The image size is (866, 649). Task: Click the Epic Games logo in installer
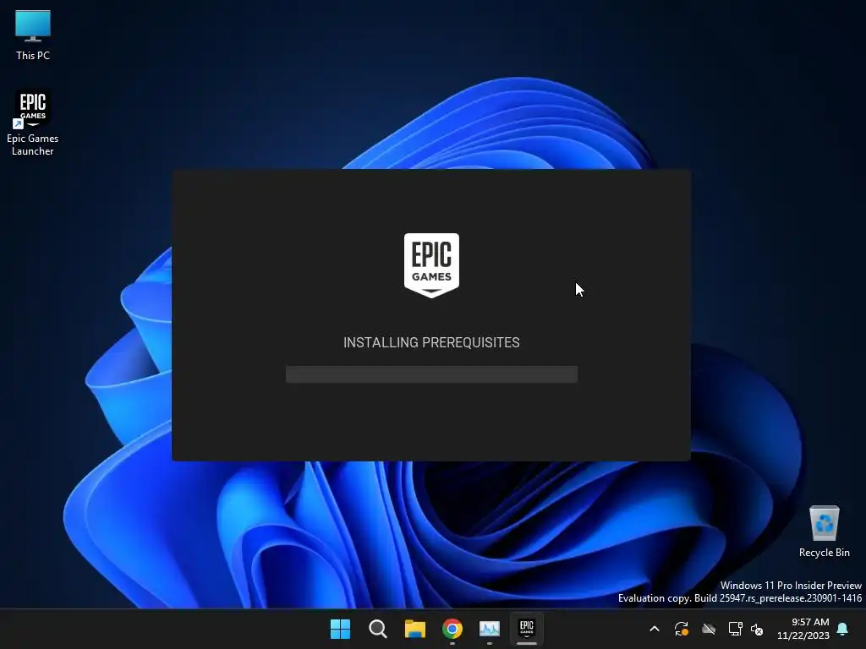tap(431, 265)
